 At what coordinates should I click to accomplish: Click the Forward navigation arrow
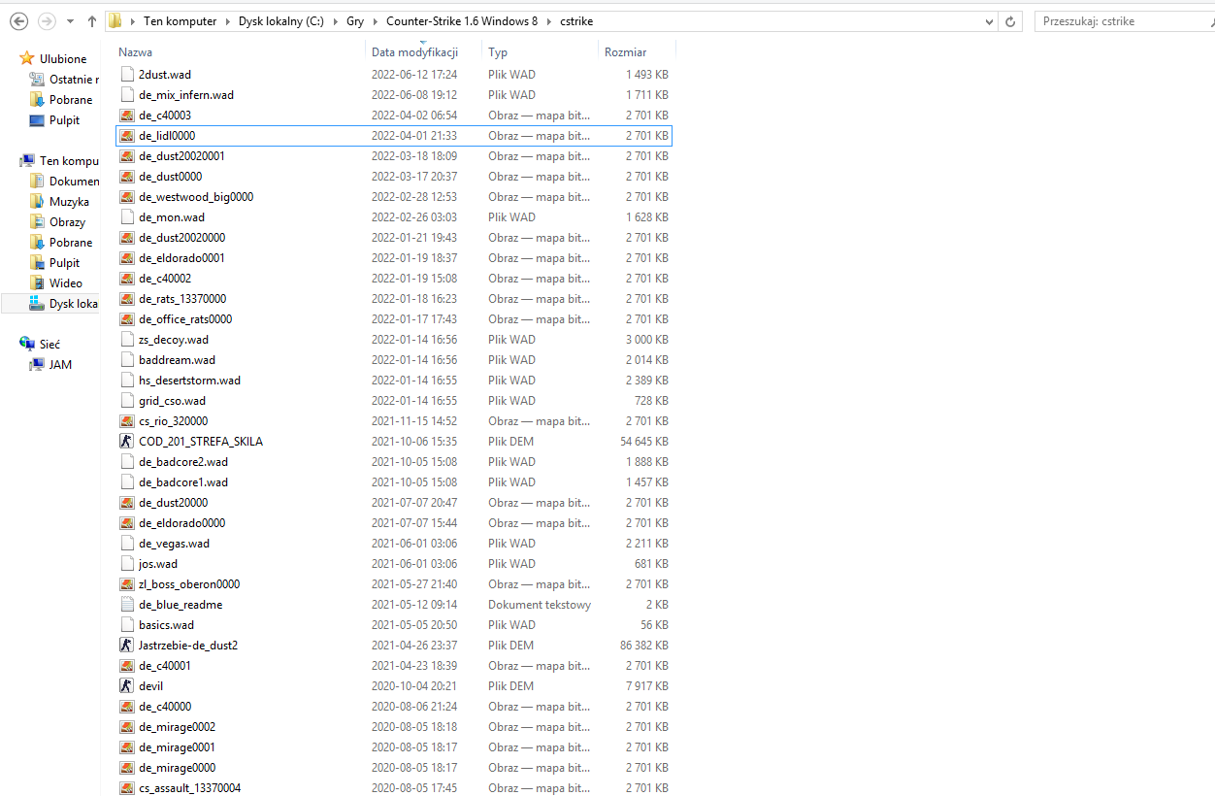tap(46, 20)
